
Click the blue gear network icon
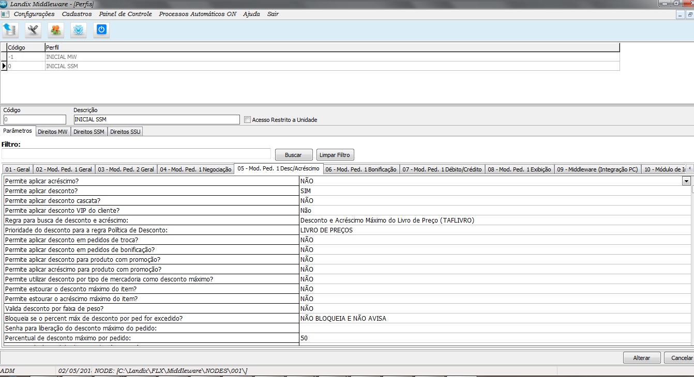[79, 30]
